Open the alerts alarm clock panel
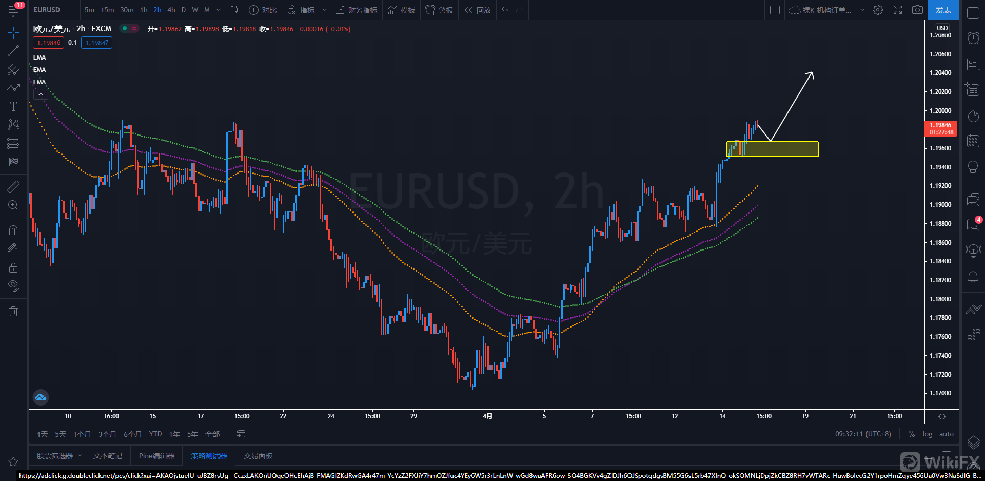The image size is (985, 481). (973, 38)
